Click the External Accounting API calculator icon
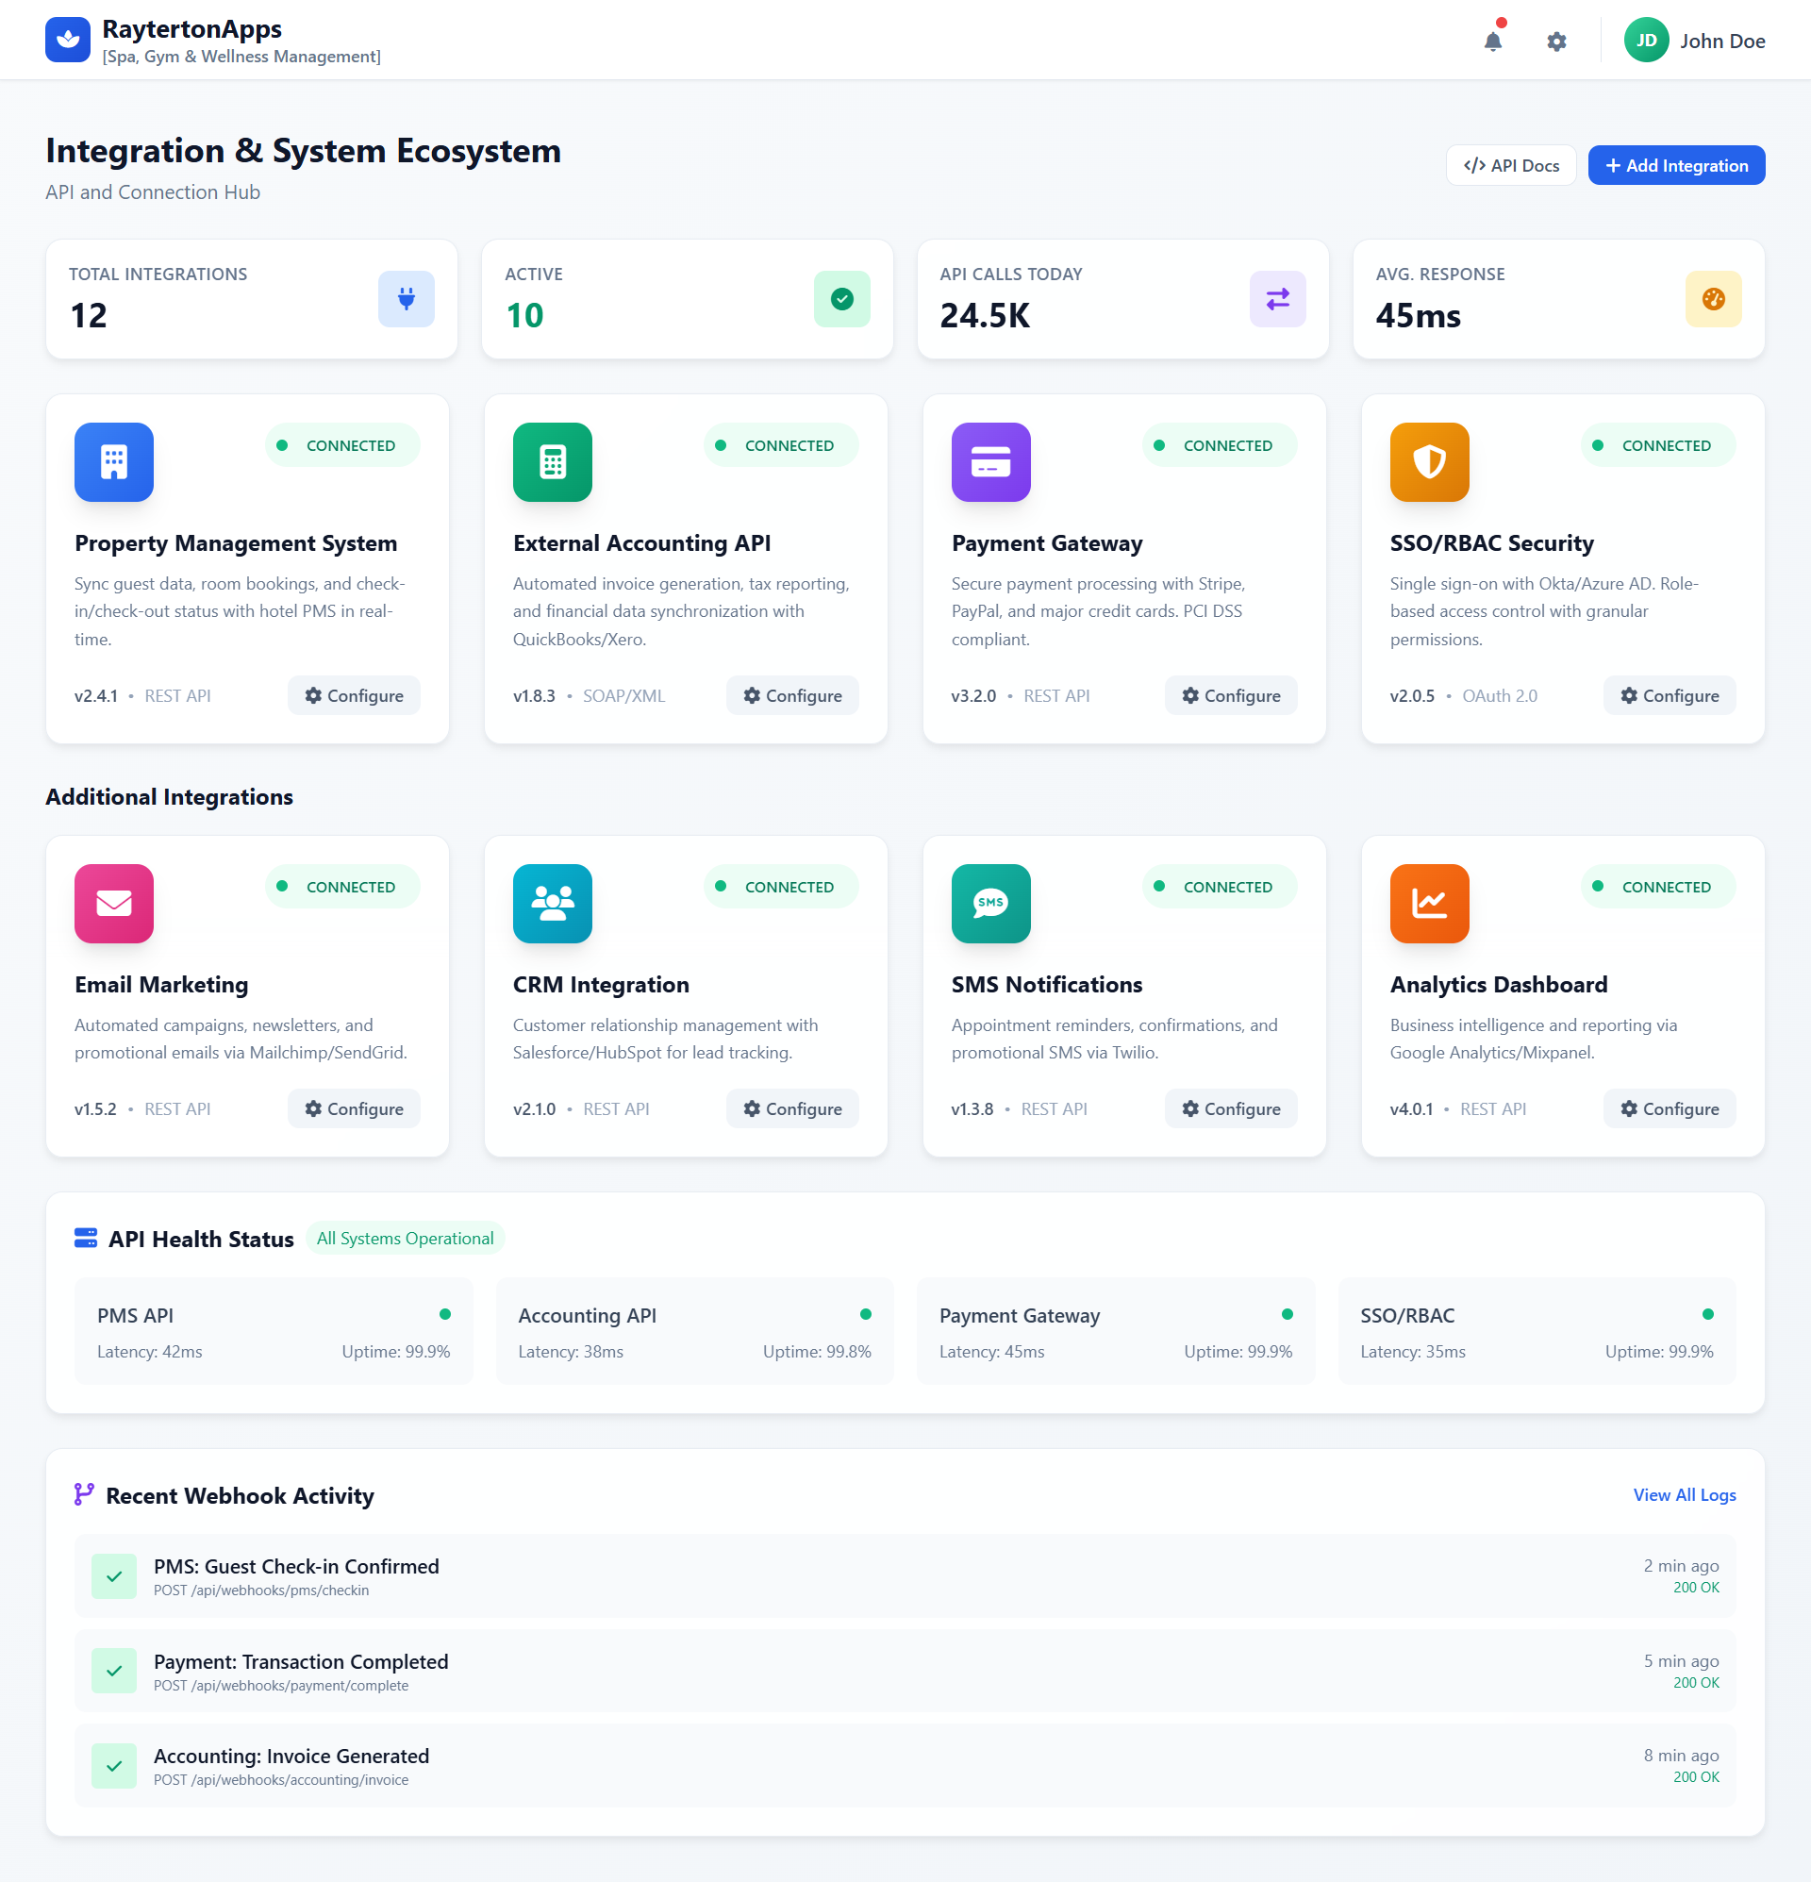1811x1882 pixels. [x=552, y=462]
